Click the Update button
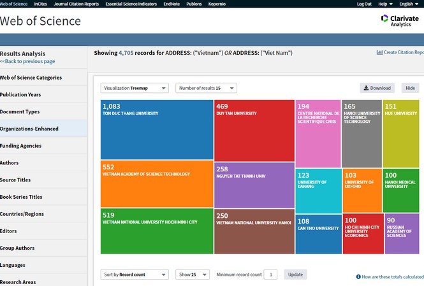424x286 pixels. pyautogui.click(x=295, y=275)
